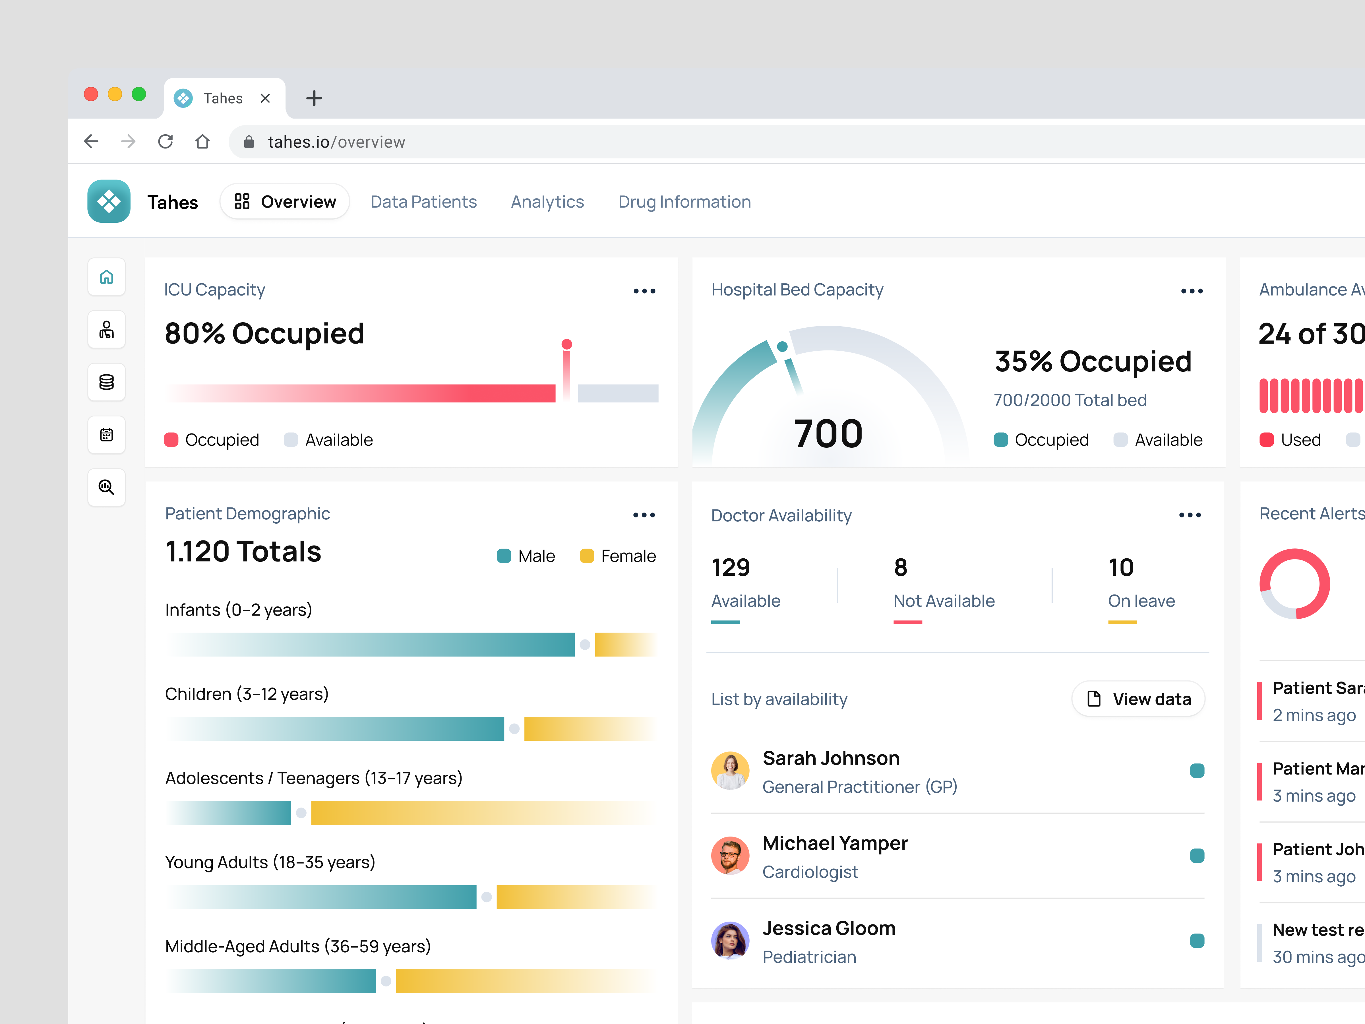The height and width of the screenshot is (1024, 1365).
Task: Click the Tahes logo icon
Action: tap(109, 201)
